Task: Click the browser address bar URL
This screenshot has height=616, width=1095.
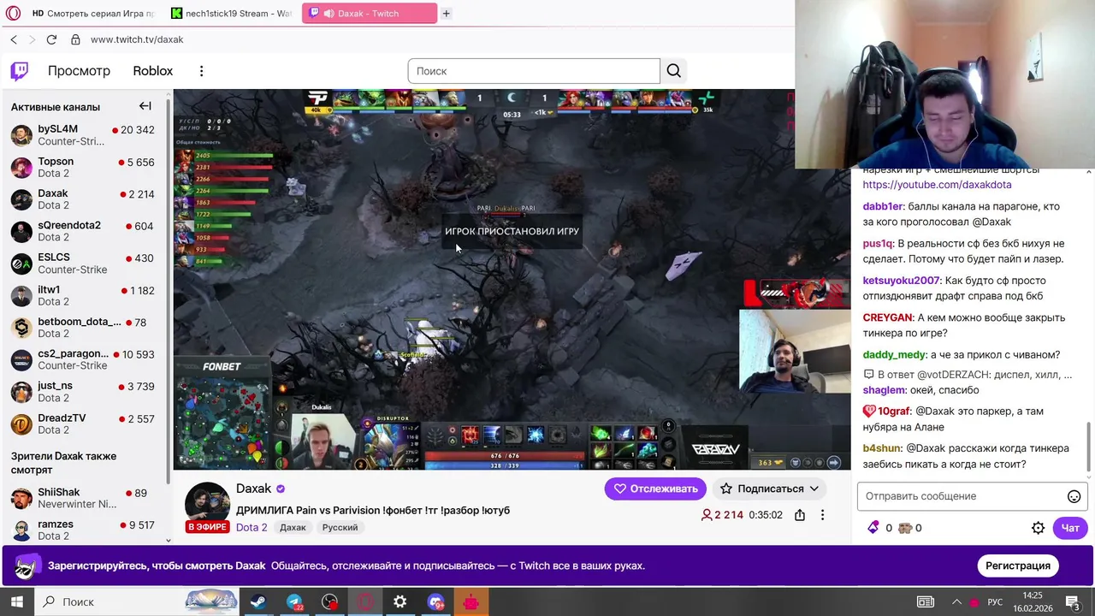Action: [x=137, y=39]
